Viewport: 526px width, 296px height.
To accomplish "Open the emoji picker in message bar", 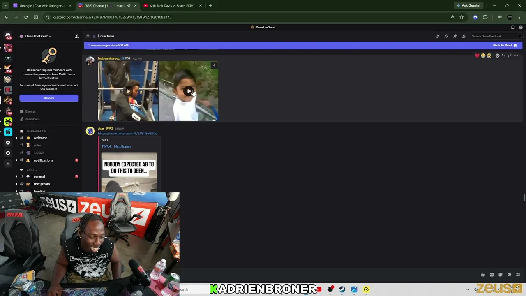I will [509, 275].
